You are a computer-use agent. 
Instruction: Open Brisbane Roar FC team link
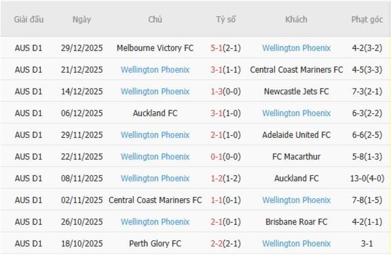296,222
